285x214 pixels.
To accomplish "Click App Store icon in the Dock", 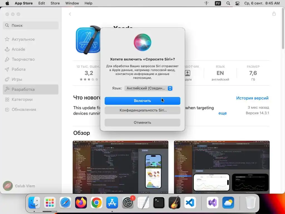I will point(112,203).
